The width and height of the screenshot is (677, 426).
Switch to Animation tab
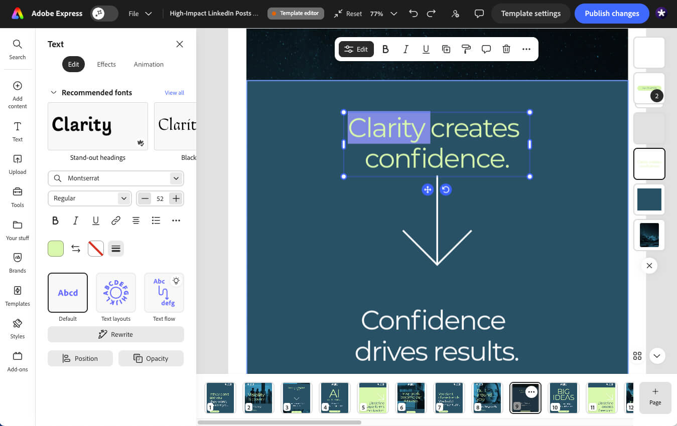149,64
